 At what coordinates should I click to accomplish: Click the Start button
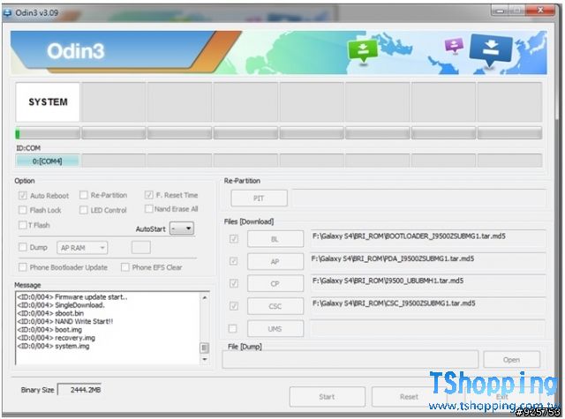click(x=328, y=397)
